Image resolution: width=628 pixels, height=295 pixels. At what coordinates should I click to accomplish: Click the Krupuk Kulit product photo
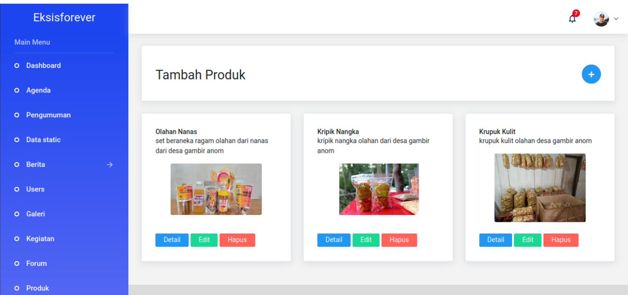click(540, 188)
